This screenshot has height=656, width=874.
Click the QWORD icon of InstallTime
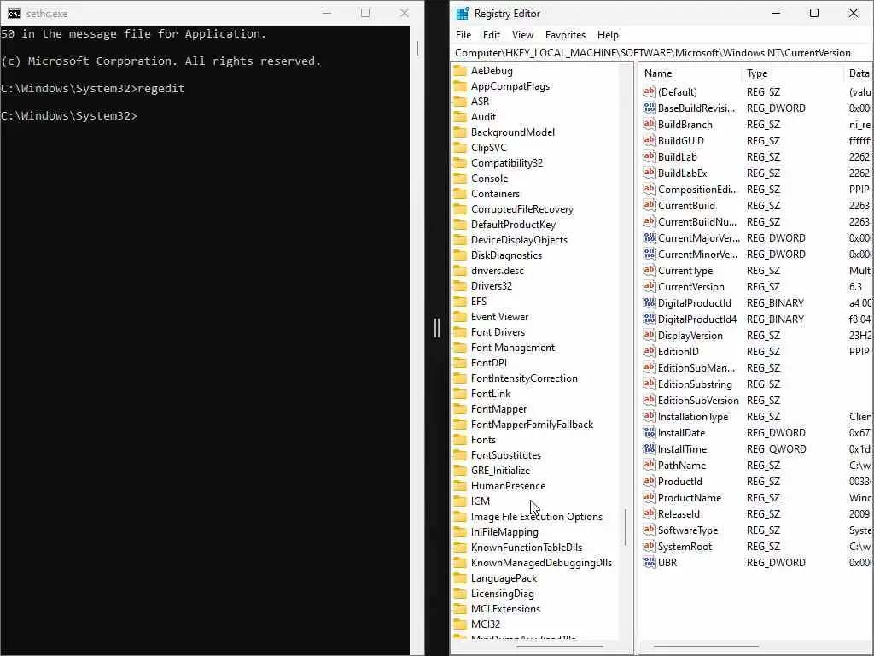coord(650,448)
